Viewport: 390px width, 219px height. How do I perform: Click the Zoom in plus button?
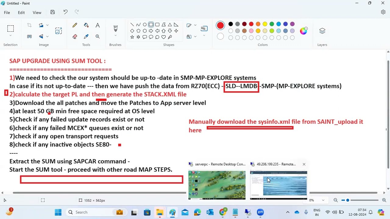coord(384,200)
